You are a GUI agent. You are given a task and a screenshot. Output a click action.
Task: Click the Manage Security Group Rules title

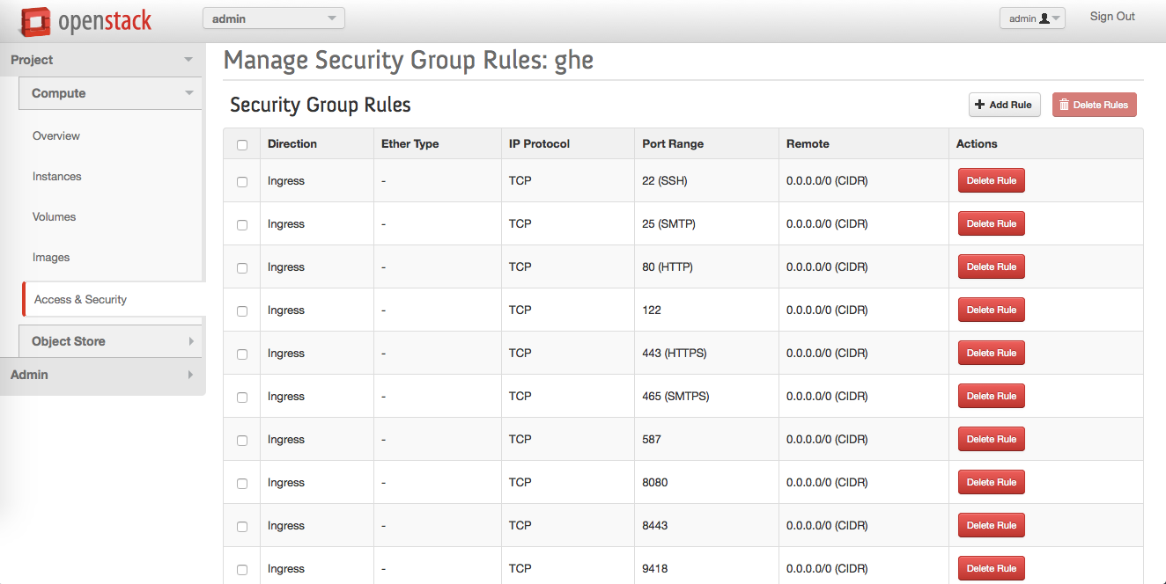[x=409, y=60]
